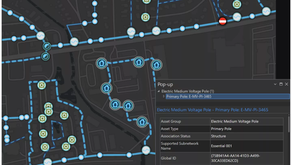Select the house icon at the right end of the top row of three

(x=157, y=65)
